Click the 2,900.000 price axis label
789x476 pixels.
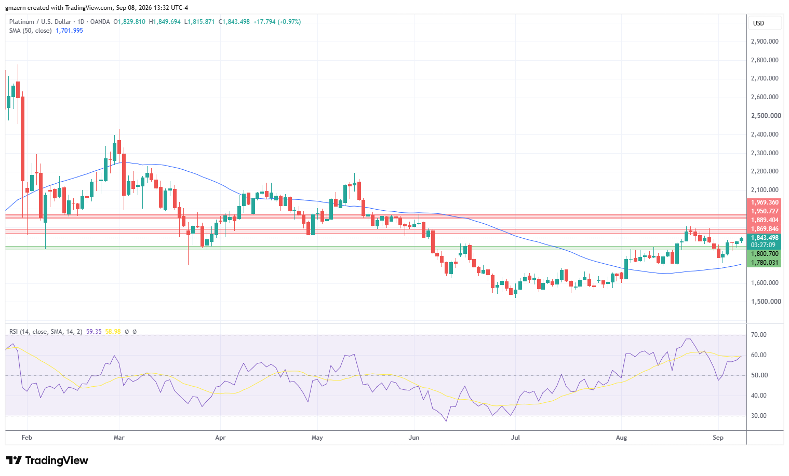click(x=765, y=42)
